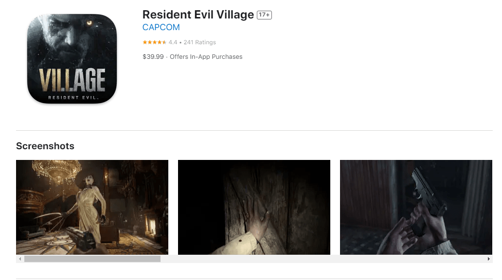Click the Resident Evil Village title
This screenshot has height=280, width=502.
coord(198,15)
